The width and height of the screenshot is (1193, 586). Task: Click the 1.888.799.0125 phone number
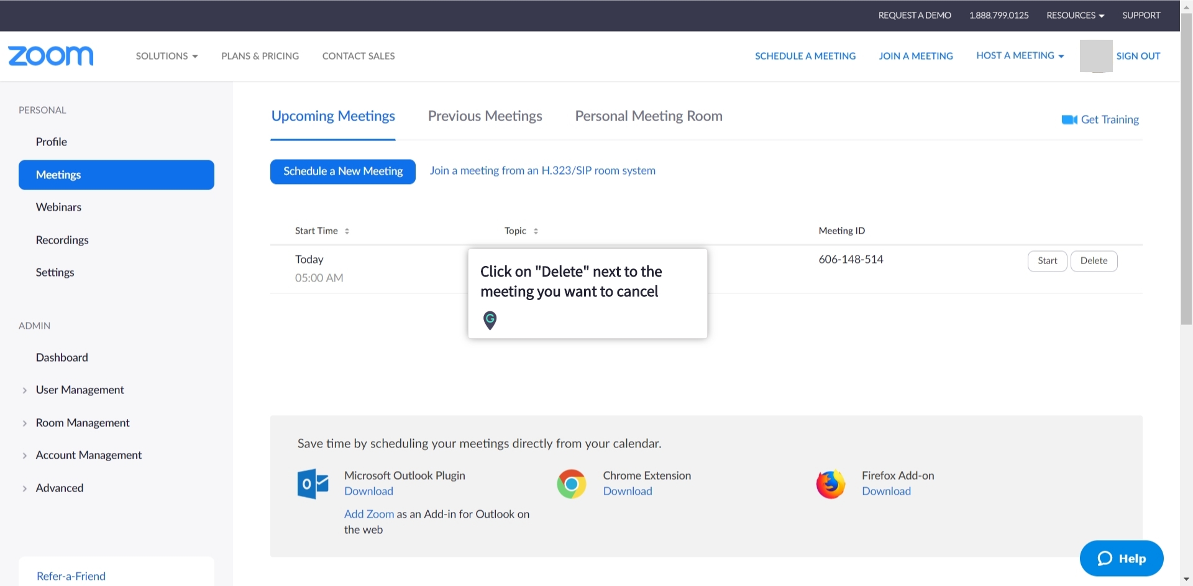(x=999, y=15)
